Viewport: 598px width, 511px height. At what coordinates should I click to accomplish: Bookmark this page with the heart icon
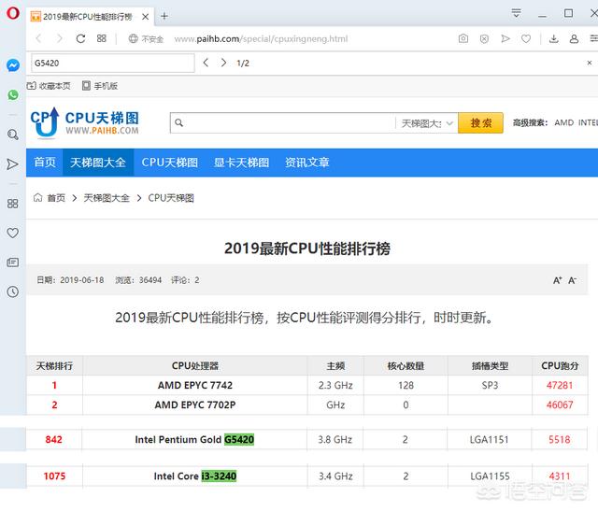[x=526, y=38]
